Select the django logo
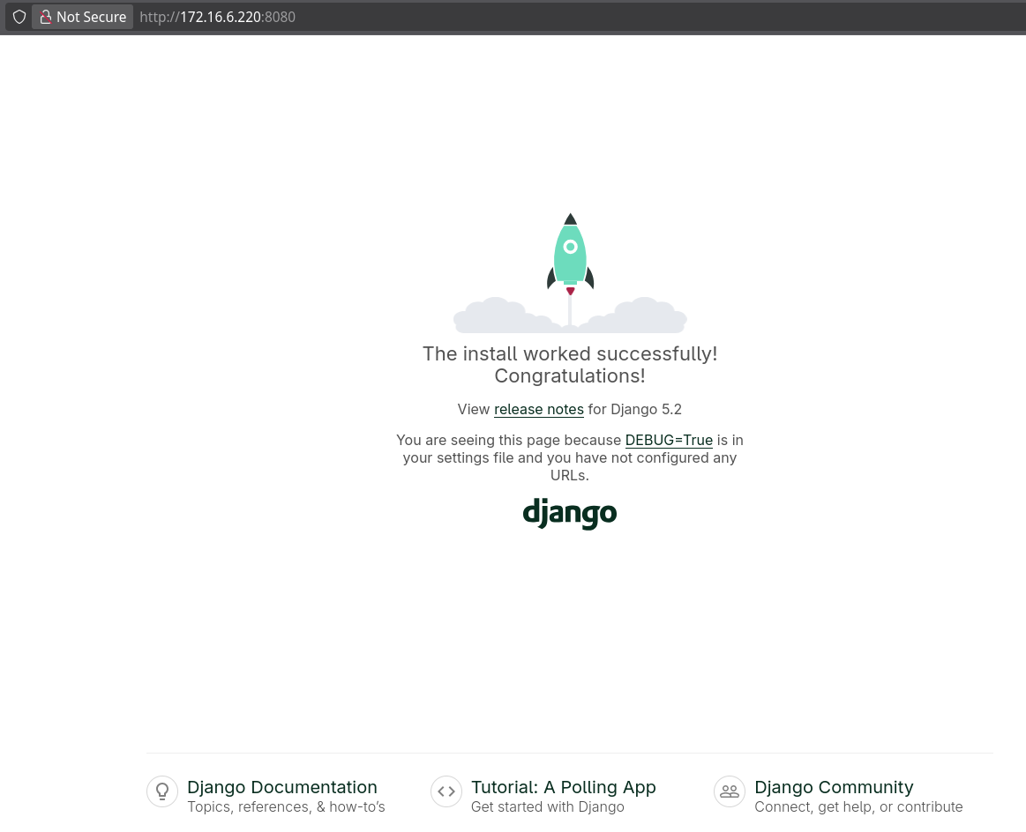The image size is (1026, 832). 570,514
